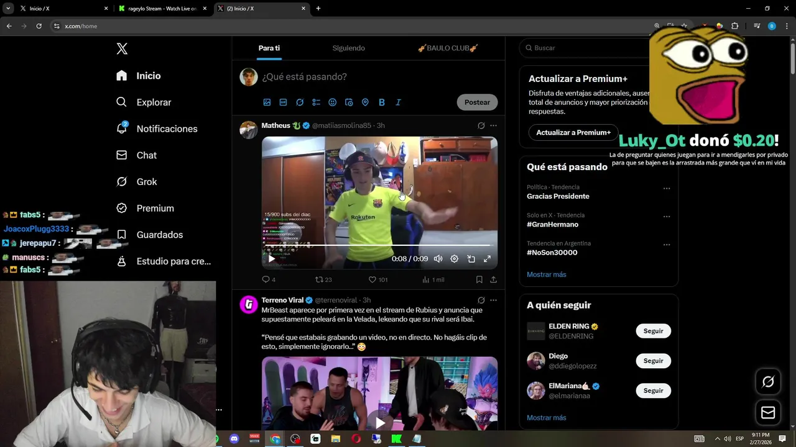Repost the Matheus post with 23 reposts
The image size is (796, 447).
tap(323, 279)
